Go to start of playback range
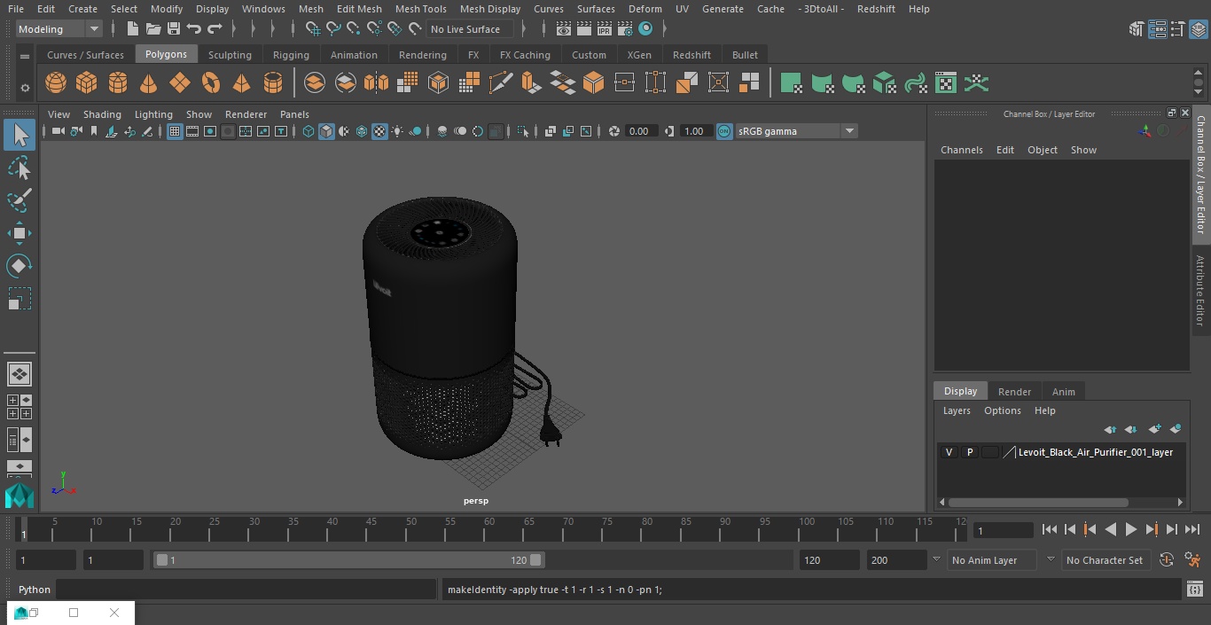Viewport: 1211px width, 625px height. click(x=1050, y=529)
